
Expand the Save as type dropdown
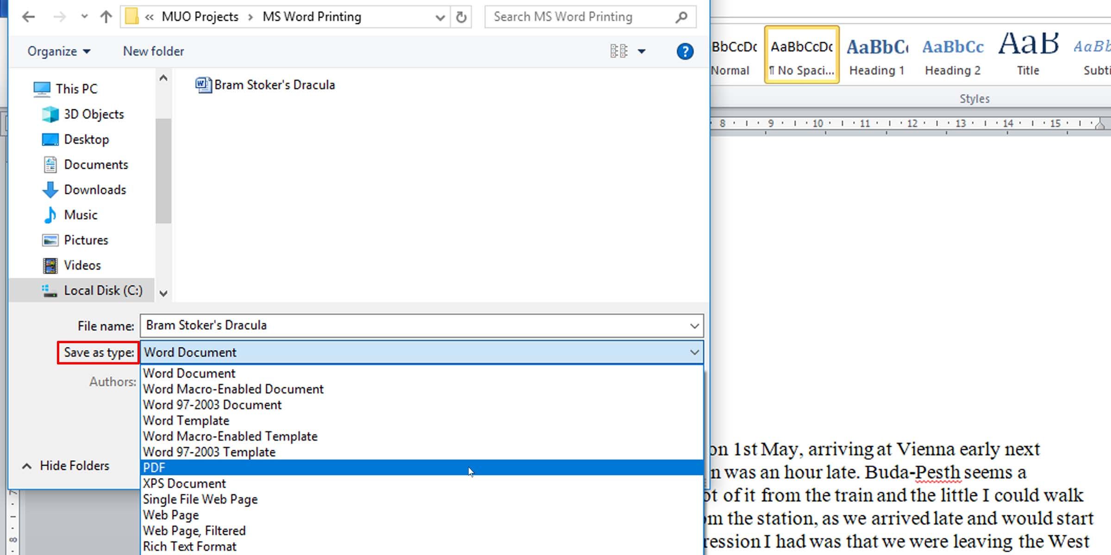[x=422, y=352]
